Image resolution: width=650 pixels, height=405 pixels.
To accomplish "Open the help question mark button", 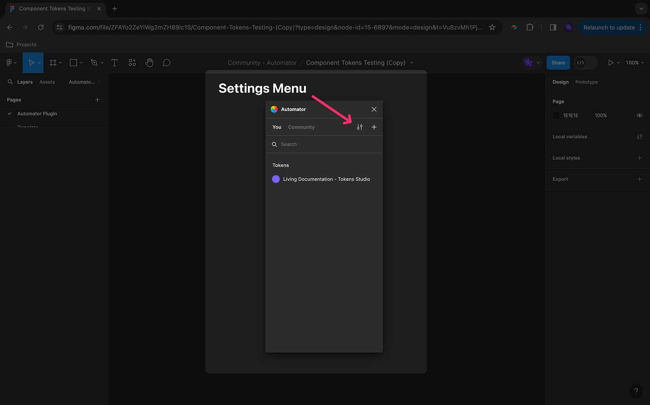I will (636, 391).
